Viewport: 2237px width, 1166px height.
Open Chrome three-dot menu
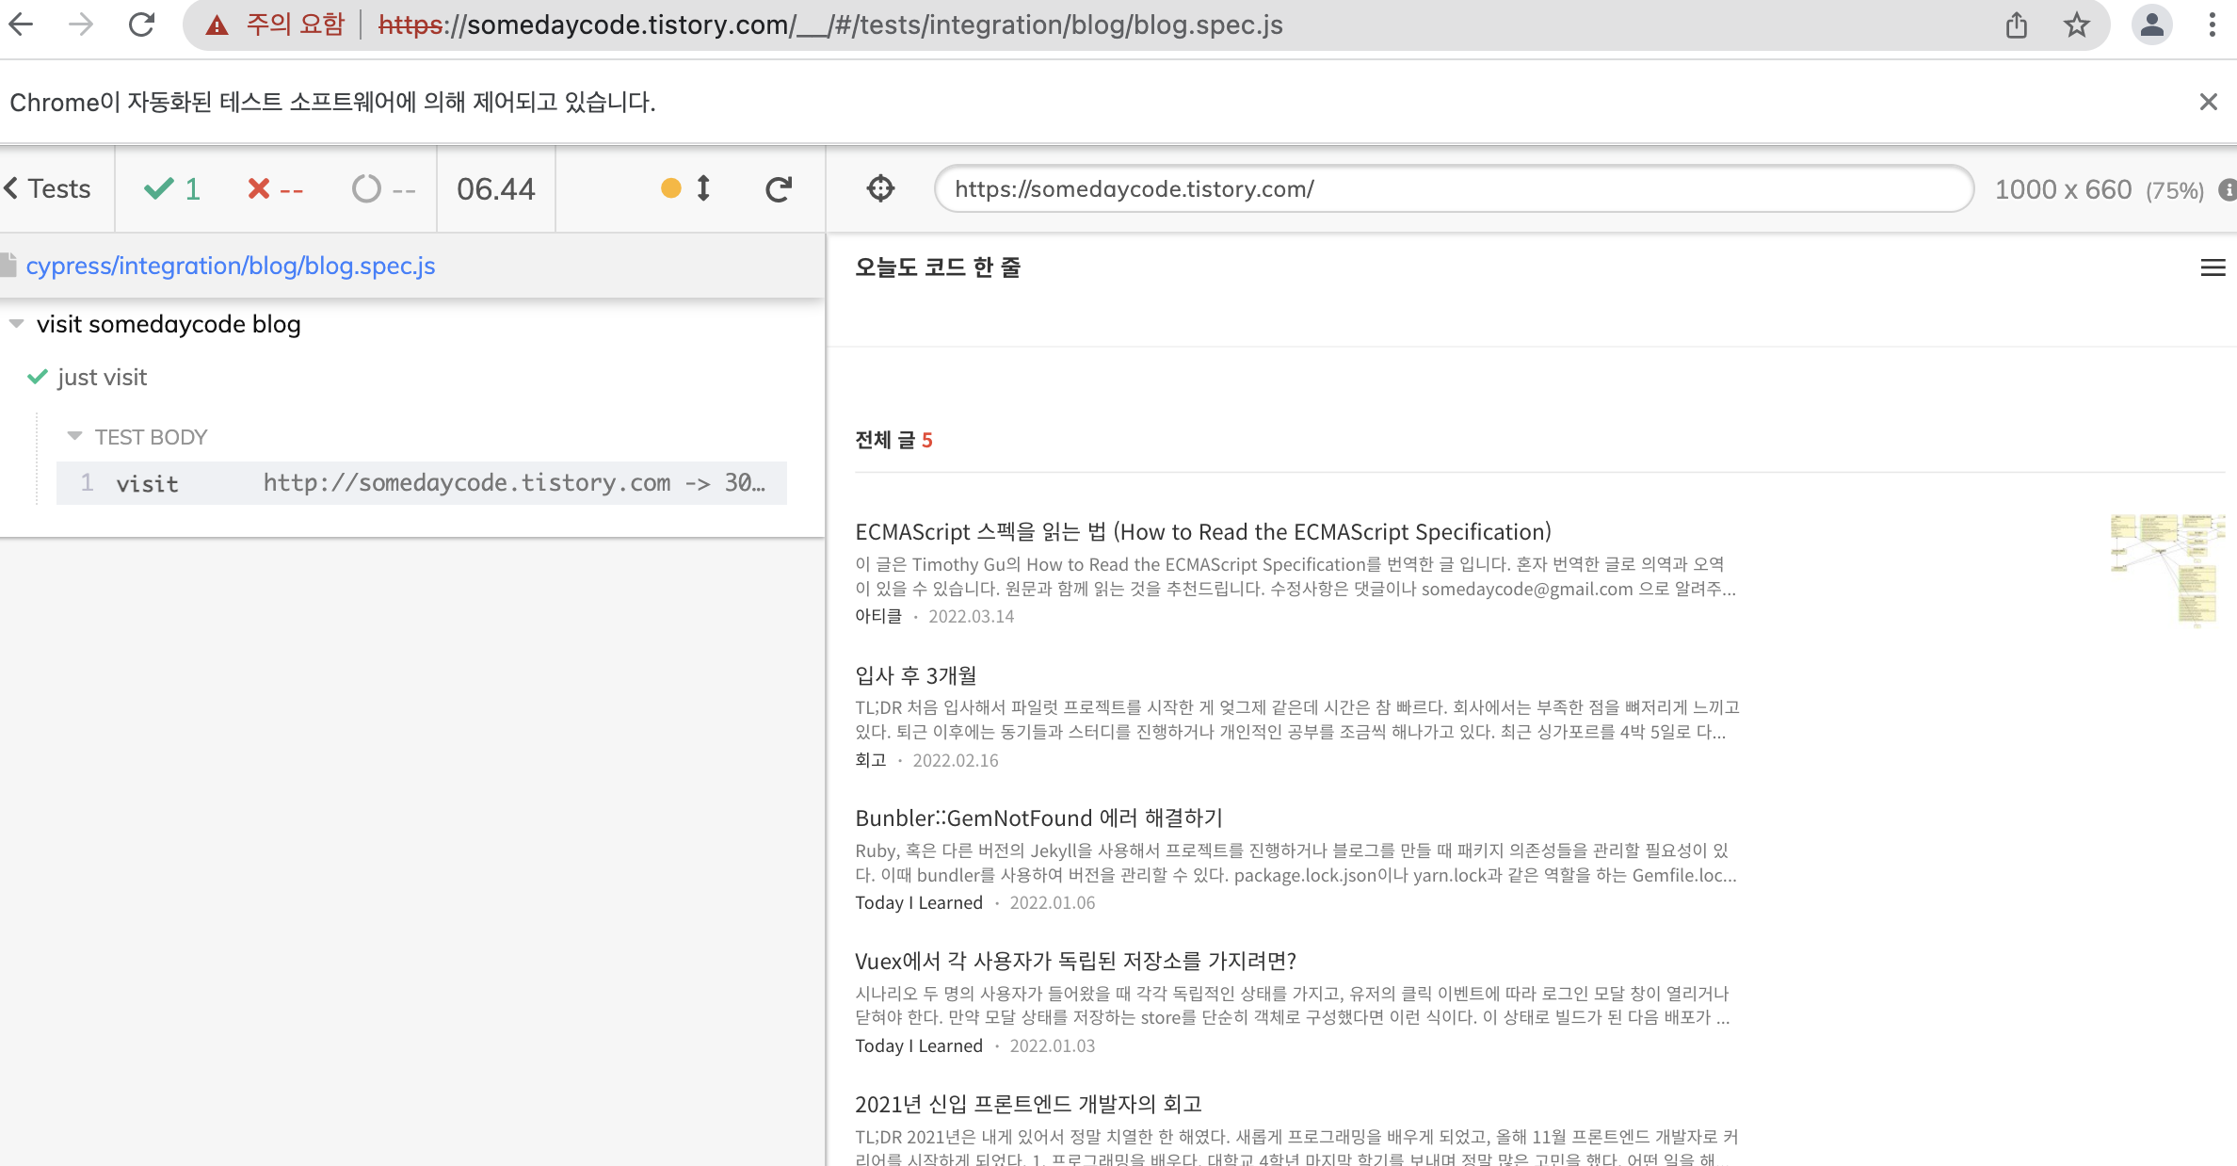click(x=2212, y=24)
